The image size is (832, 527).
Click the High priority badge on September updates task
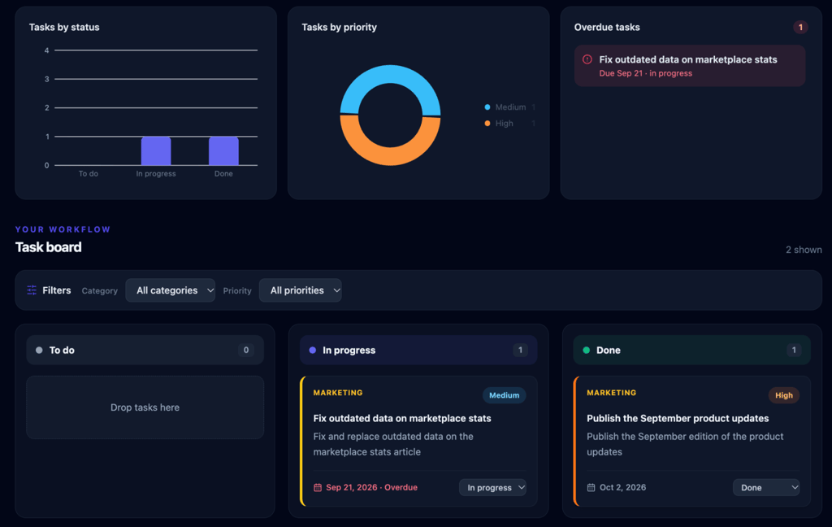click(x=784, y=395)
